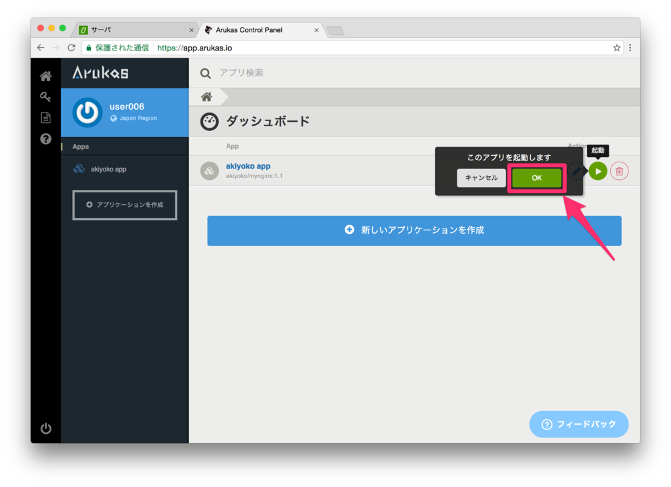Click the browser back arrow

41,48
